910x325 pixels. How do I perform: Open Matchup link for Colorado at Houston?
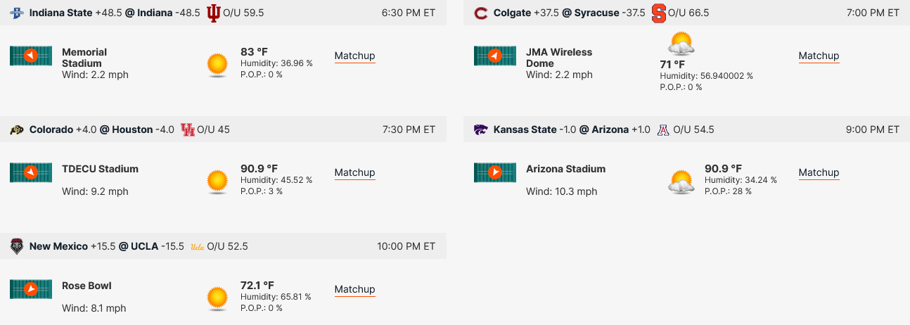(x=354, y=173)
